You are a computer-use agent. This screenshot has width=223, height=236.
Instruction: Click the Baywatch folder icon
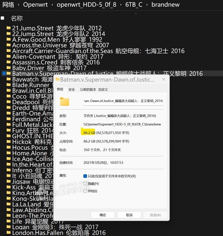click(8, 79)
